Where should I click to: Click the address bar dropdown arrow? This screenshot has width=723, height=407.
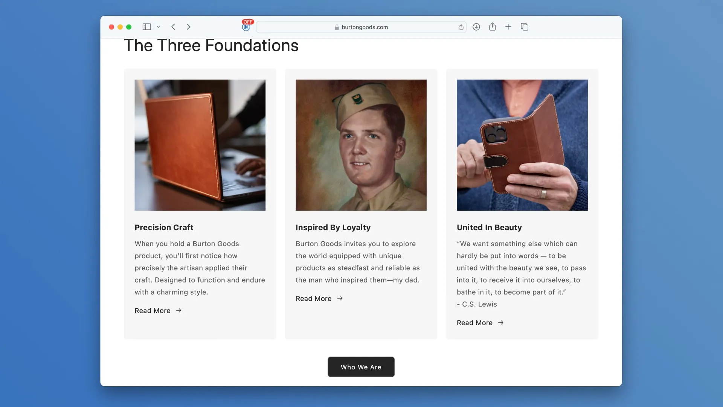(x=159, y=27)
